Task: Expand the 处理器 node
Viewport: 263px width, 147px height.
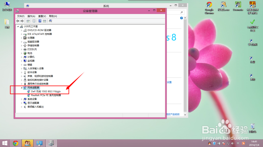Action: [22, 38]
